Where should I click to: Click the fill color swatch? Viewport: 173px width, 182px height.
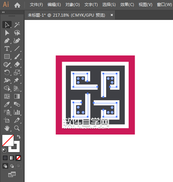[x=8, y=140]
